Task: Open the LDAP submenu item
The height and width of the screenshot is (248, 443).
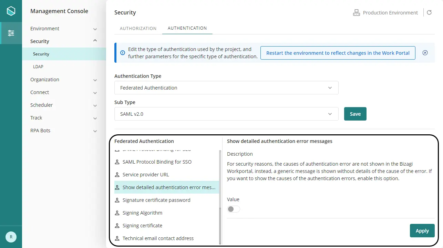Action: [x=64, y=67]
